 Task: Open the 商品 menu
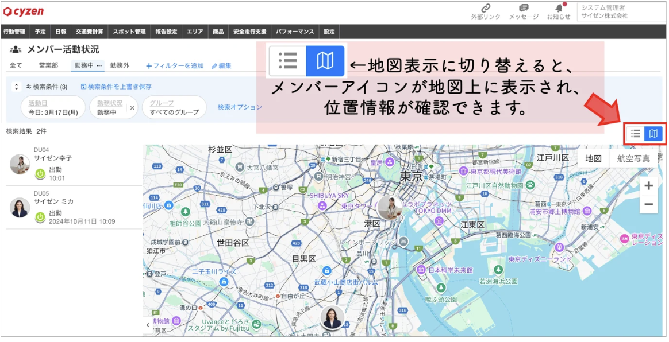pos(218,32)
